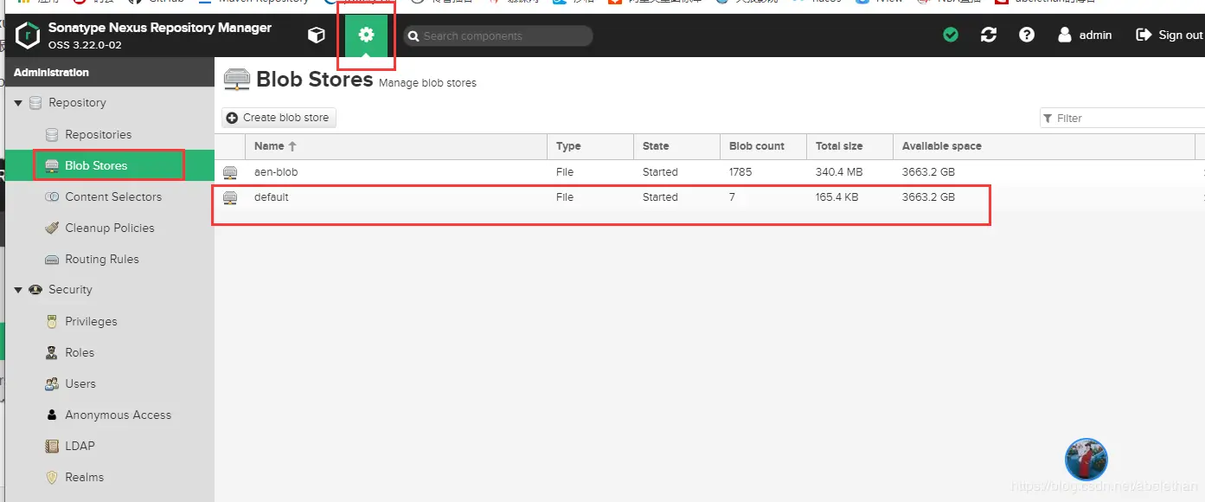Focus the Search components field

(498, 35)
